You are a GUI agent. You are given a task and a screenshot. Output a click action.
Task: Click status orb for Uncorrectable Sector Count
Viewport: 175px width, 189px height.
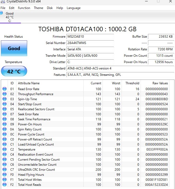pos(5,164)
